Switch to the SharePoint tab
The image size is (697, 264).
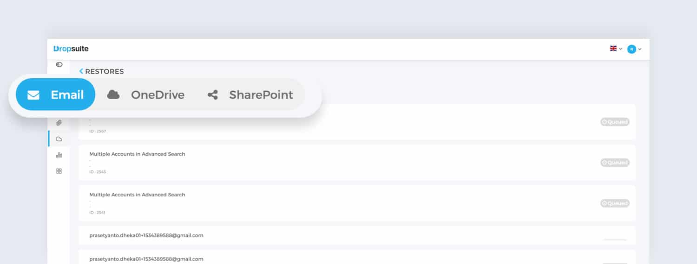click(x=250, y=94)
